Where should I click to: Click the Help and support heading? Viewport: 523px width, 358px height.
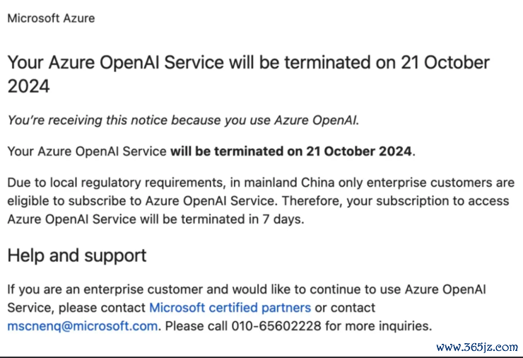[77, 256]
